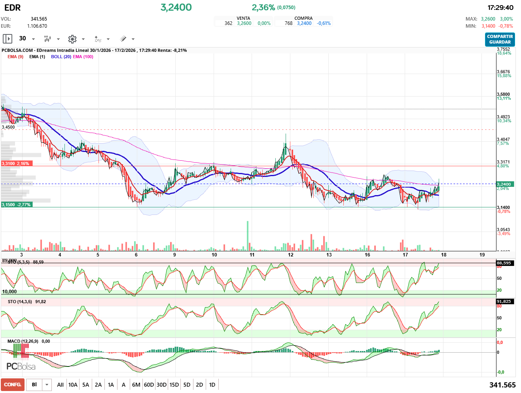This screenshot has width=521, height=393.
Task: Toggle the side panel play icon
Action: pos(8,39)
